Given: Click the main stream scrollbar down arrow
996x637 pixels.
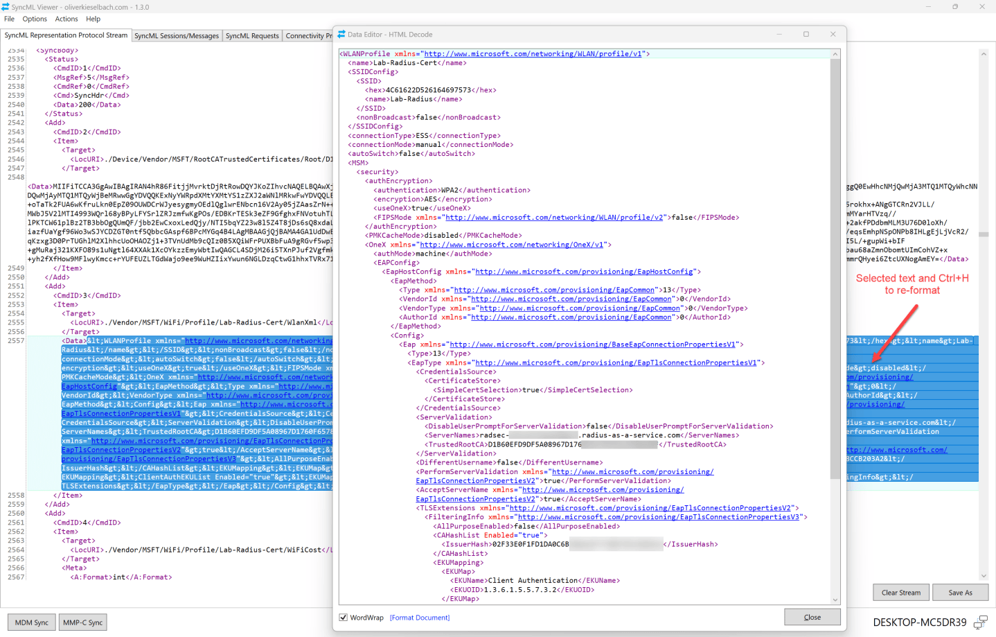Looking at the screenshot, I should (984, 576).
